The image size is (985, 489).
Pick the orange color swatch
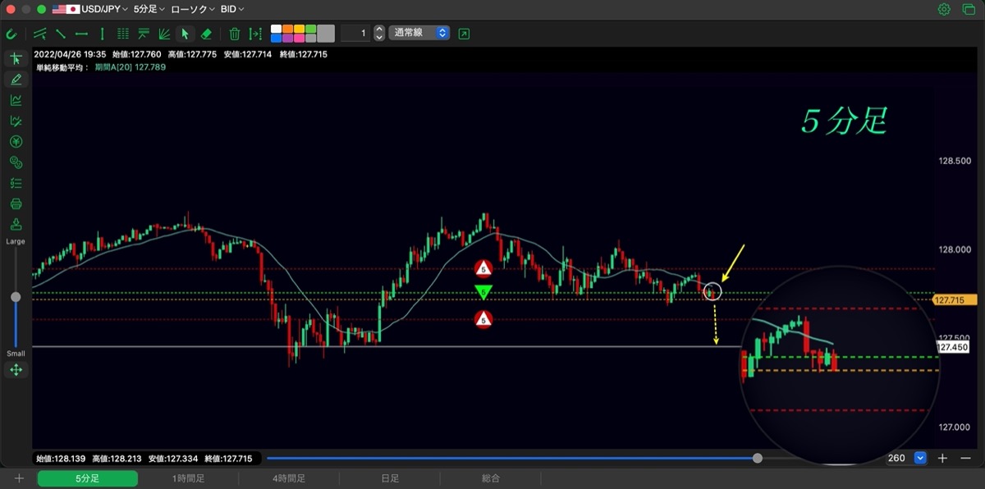pos(287,29)
